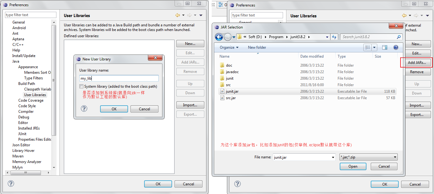The width and height of the screenshot is (434, 194).
Task: Click back arrow in right Preferences header
Action: pos(404,15)
